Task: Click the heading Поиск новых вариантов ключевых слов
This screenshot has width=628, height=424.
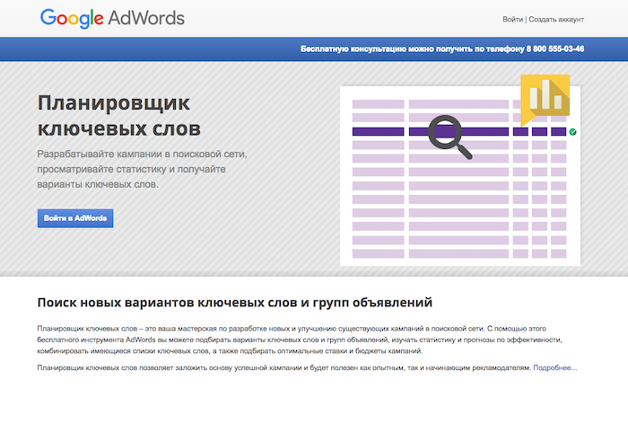Action: coord(235,302)
